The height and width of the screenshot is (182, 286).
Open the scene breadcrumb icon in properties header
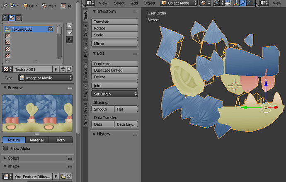point(12,6)
